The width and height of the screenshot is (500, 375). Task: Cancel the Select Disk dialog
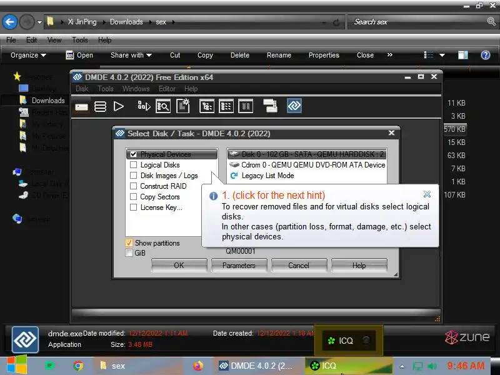point(299,265)
